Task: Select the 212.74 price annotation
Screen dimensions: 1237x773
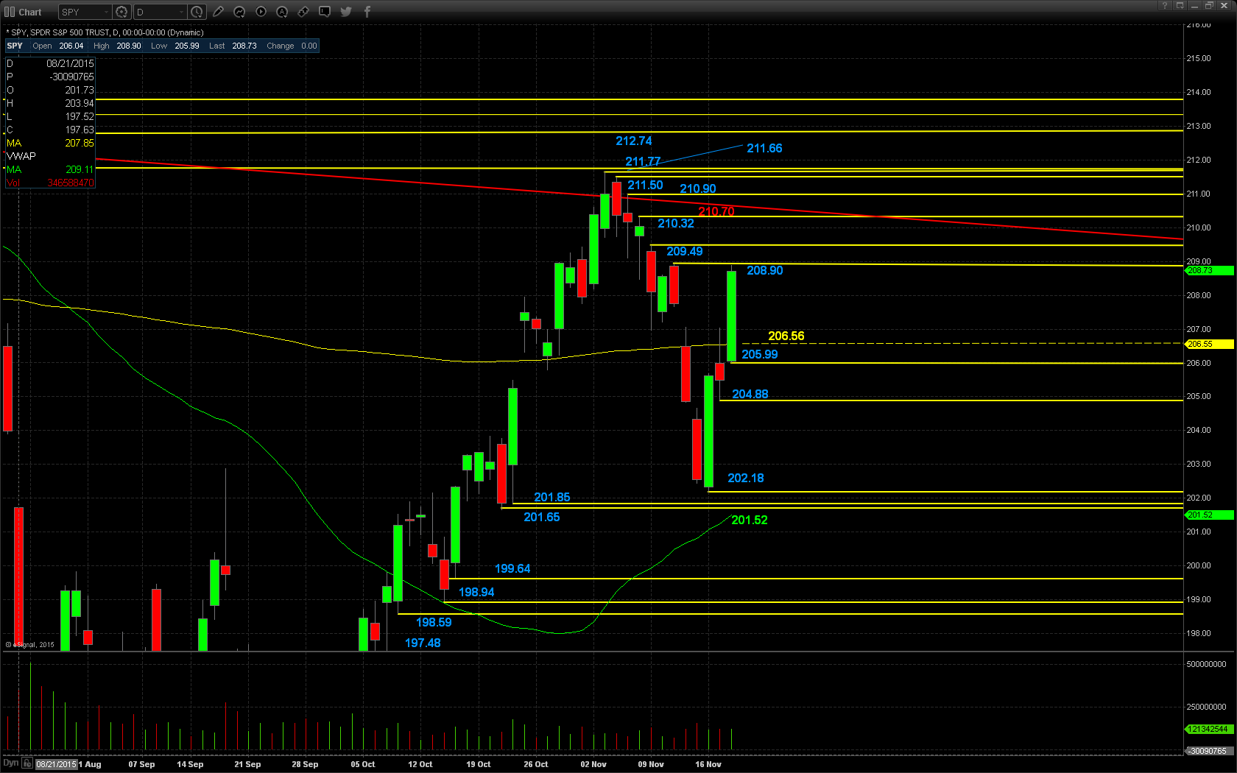Action: point(634,141)
